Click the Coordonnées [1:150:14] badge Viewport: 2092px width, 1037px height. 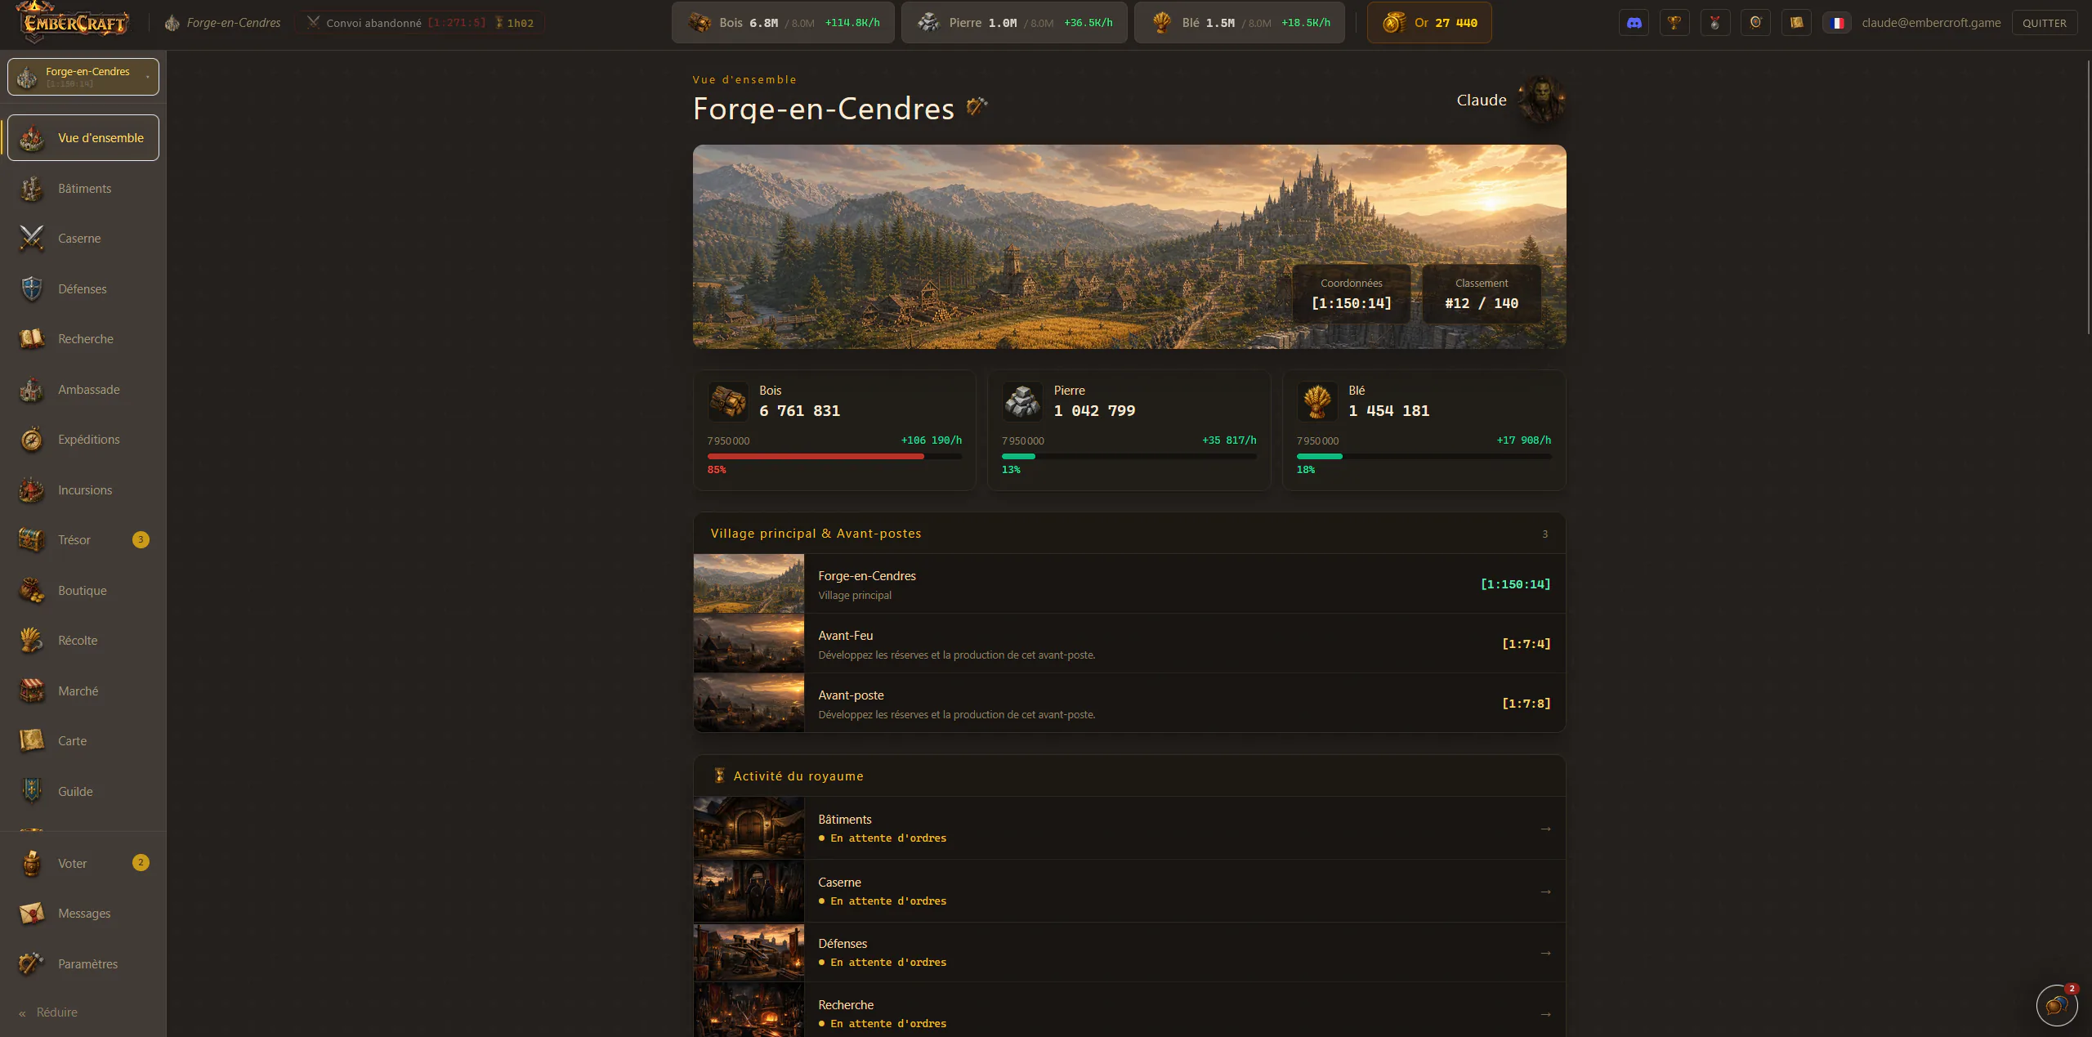(x=1352, y=293)
